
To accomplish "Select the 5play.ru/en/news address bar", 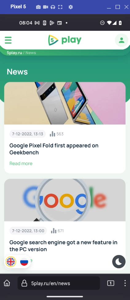I will point(59,283).
